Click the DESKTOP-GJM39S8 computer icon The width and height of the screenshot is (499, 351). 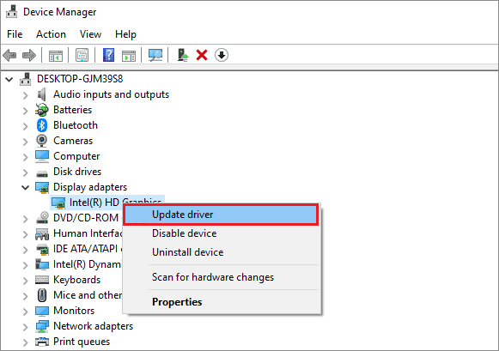tap(26, 79)
